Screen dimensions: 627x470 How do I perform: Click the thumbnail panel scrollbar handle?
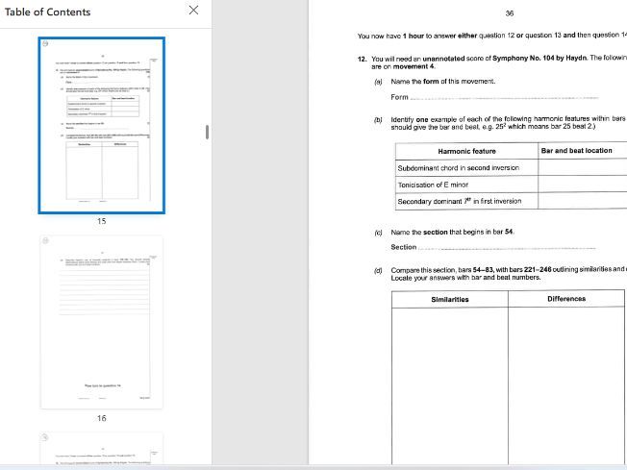(208, 131)
